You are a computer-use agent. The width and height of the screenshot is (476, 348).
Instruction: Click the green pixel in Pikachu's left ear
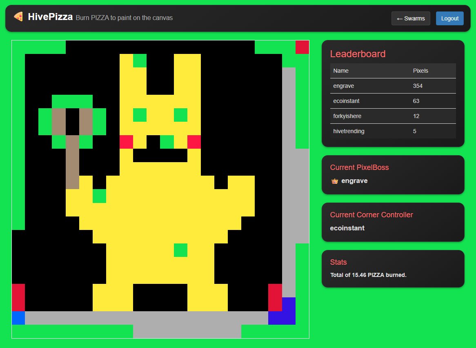[x=140, y=60]
